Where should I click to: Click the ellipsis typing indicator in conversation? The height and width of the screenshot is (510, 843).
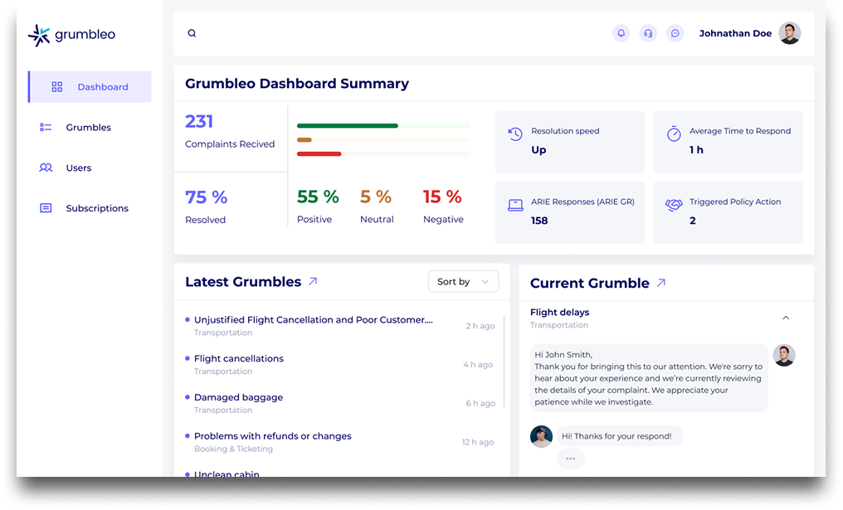click(x=571, y=458)
